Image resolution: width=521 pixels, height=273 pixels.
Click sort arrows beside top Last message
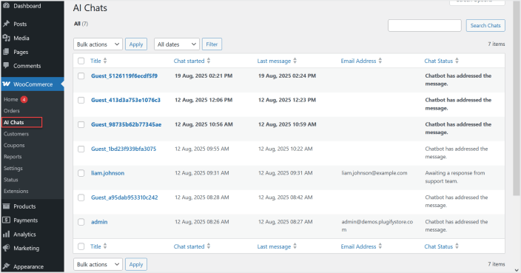295,61
